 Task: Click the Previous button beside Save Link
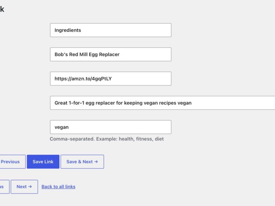12,162
